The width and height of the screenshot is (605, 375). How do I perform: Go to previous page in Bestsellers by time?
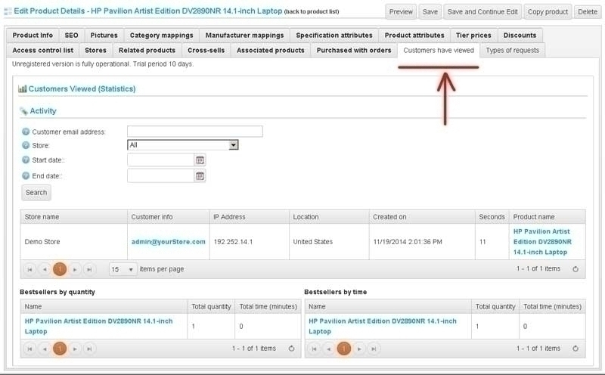click(329, 349)
